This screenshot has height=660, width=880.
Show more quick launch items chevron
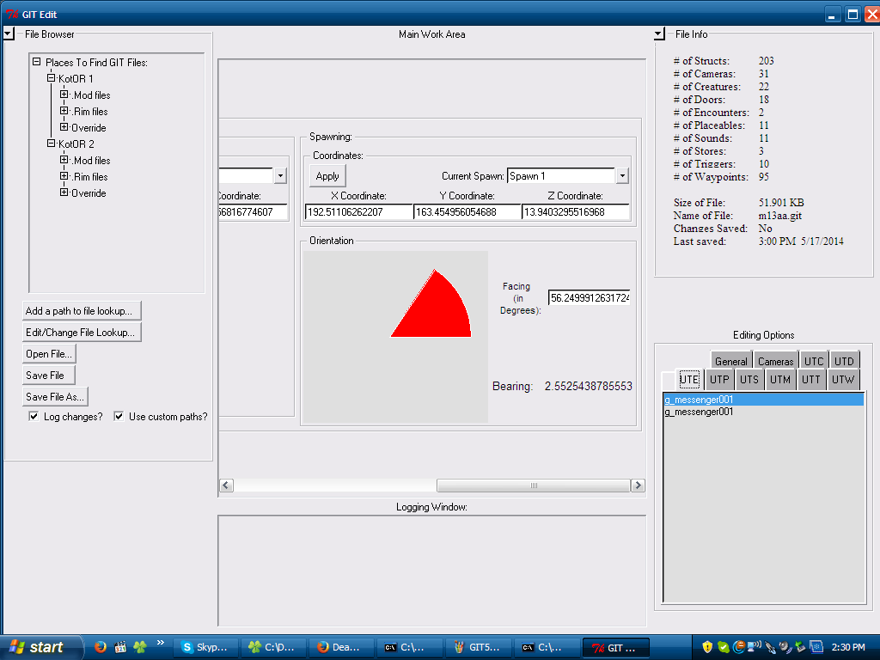click(161, 643)
